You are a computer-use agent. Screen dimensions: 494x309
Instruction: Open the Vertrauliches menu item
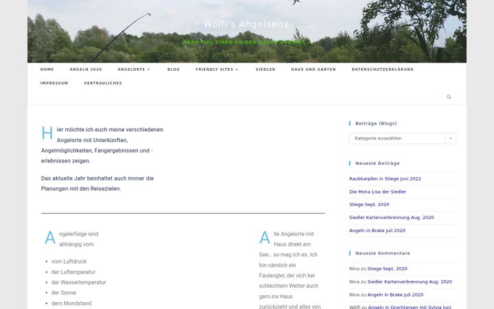[103, 83]
